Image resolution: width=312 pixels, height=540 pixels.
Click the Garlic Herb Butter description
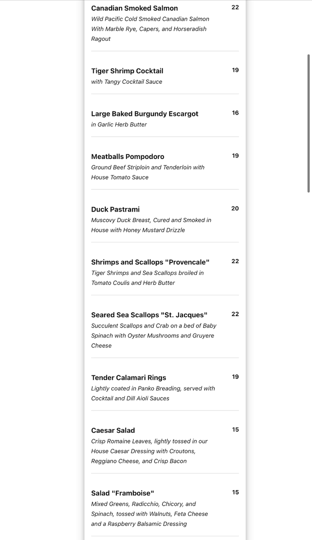119,125
